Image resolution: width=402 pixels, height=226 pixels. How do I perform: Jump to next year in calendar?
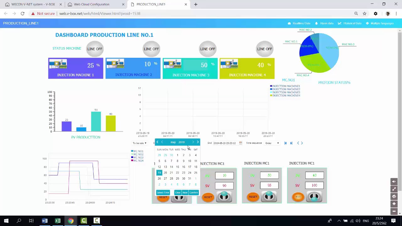click(198, 142)
